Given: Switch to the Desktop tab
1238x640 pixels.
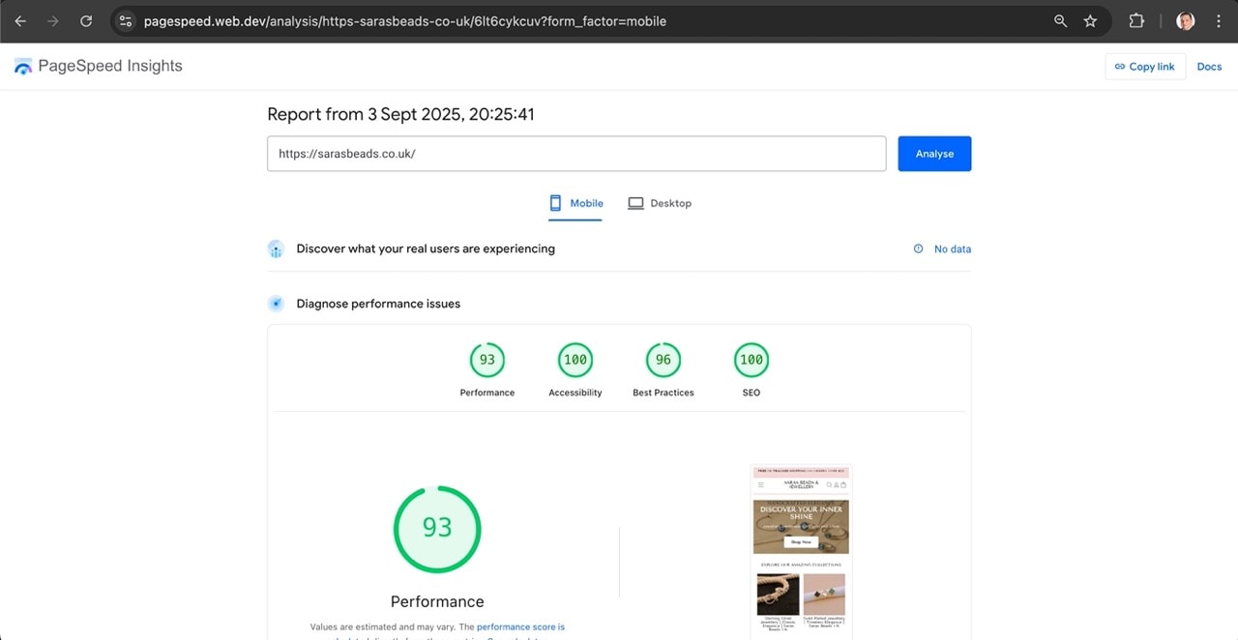Looking at the screenshot, I should pyautogui.click(x=660, y=203).
